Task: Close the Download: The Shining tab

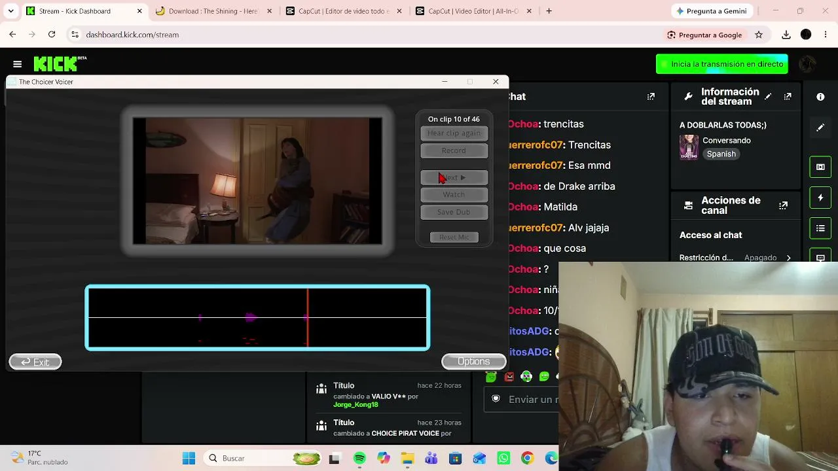Action: (269, 11)
